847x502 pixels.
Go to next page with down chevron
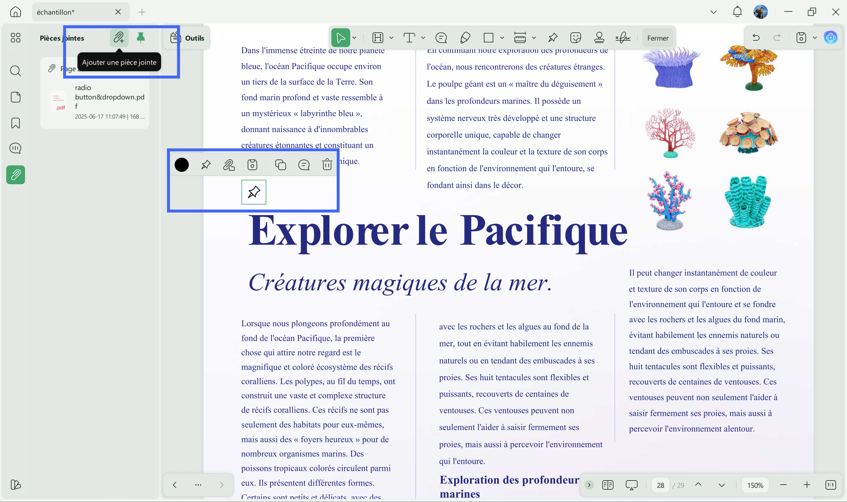[722, 485]
